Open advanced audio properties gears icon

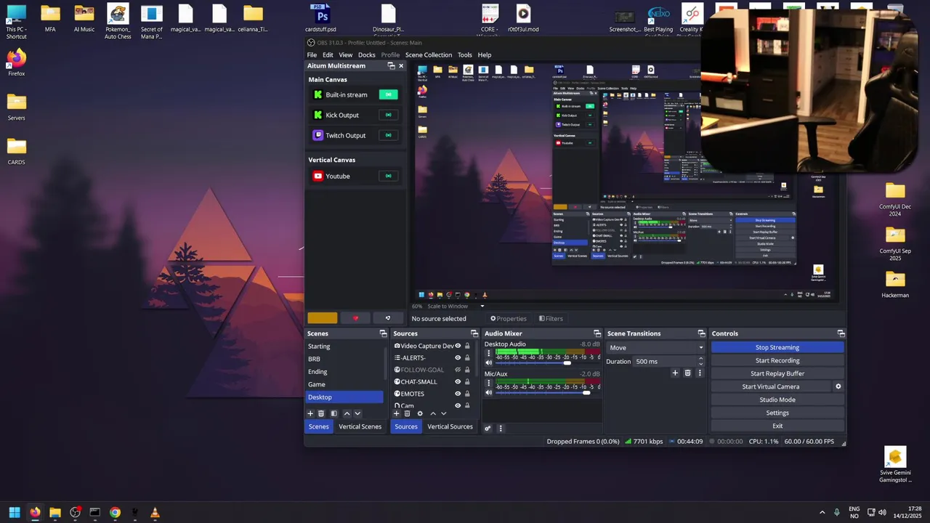(488, 428)
